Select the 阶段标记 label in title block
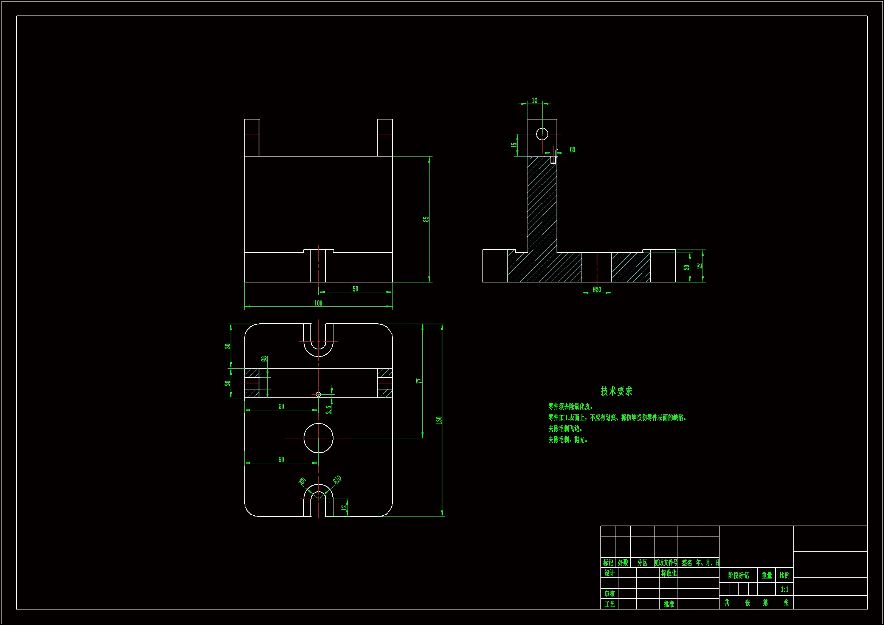Viewport: 884px width, 625px height. pyautogui.click(x=738, y=575)
